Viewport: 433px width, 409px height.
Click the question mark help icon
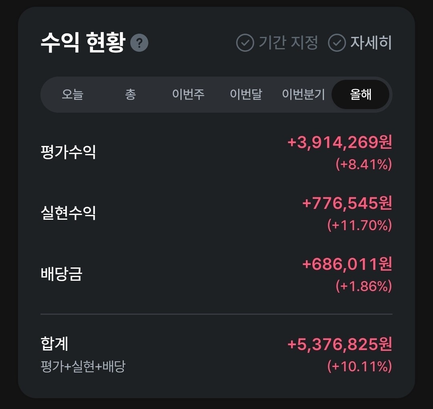pyautogui.click(x=139, y=43)
